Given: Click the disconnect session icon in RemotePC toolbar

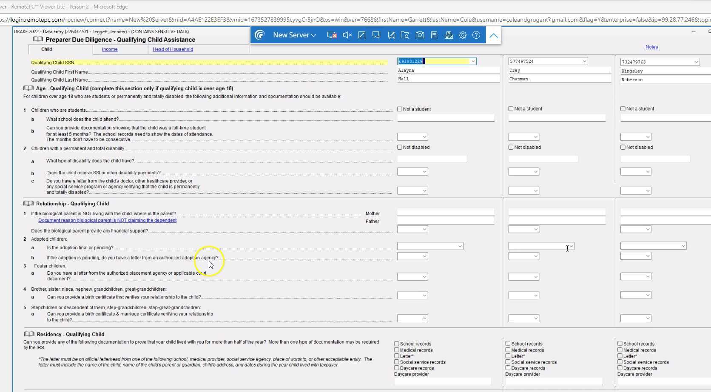Looking at the screenshot, I should [x=332, y=35].
